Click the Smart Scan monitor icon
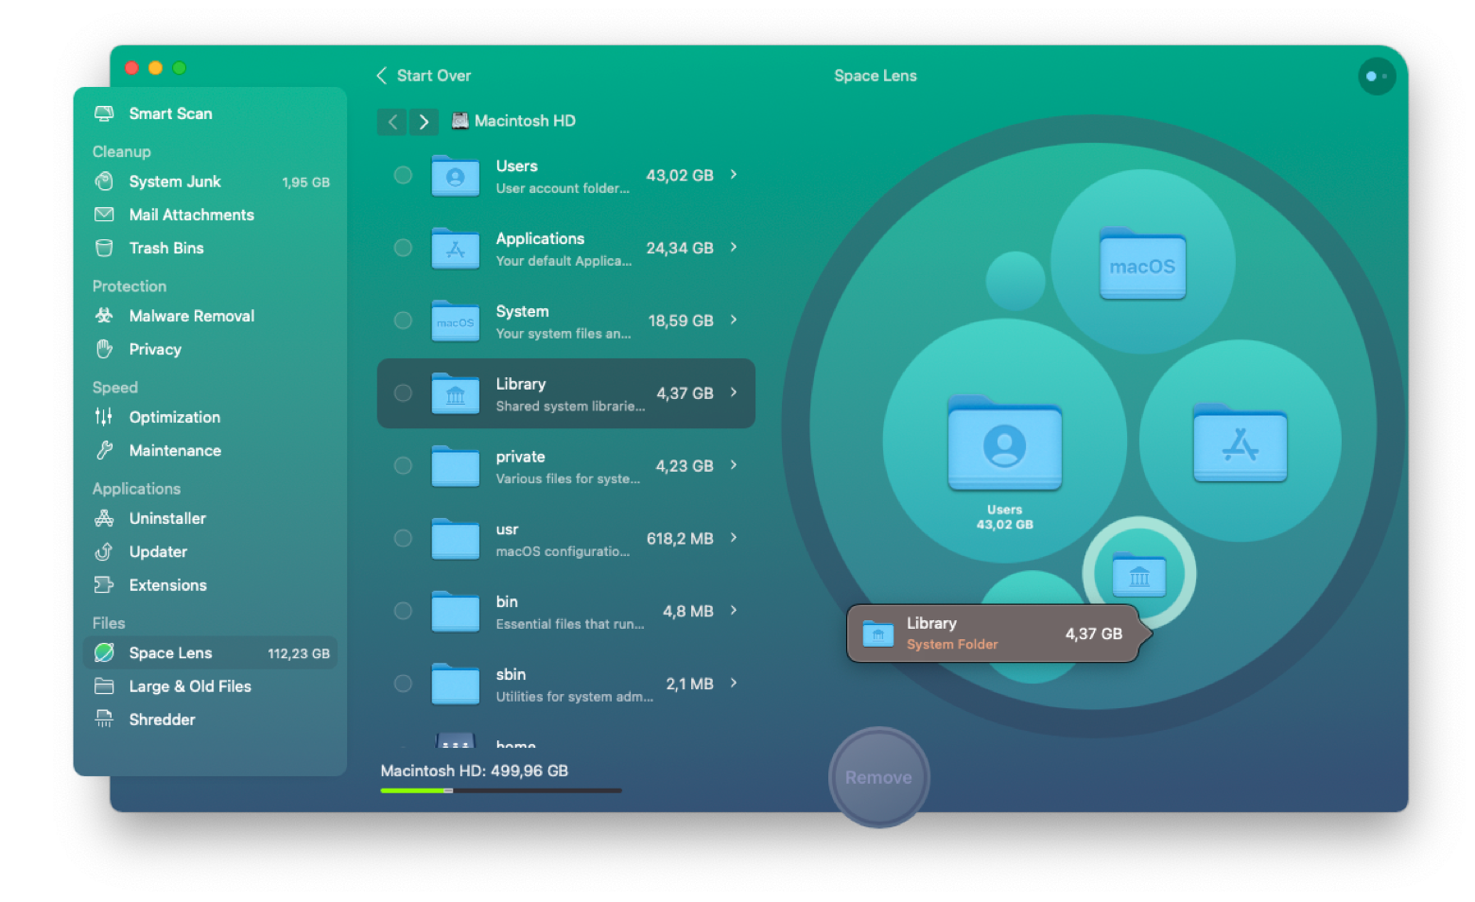 pos(104,113)
